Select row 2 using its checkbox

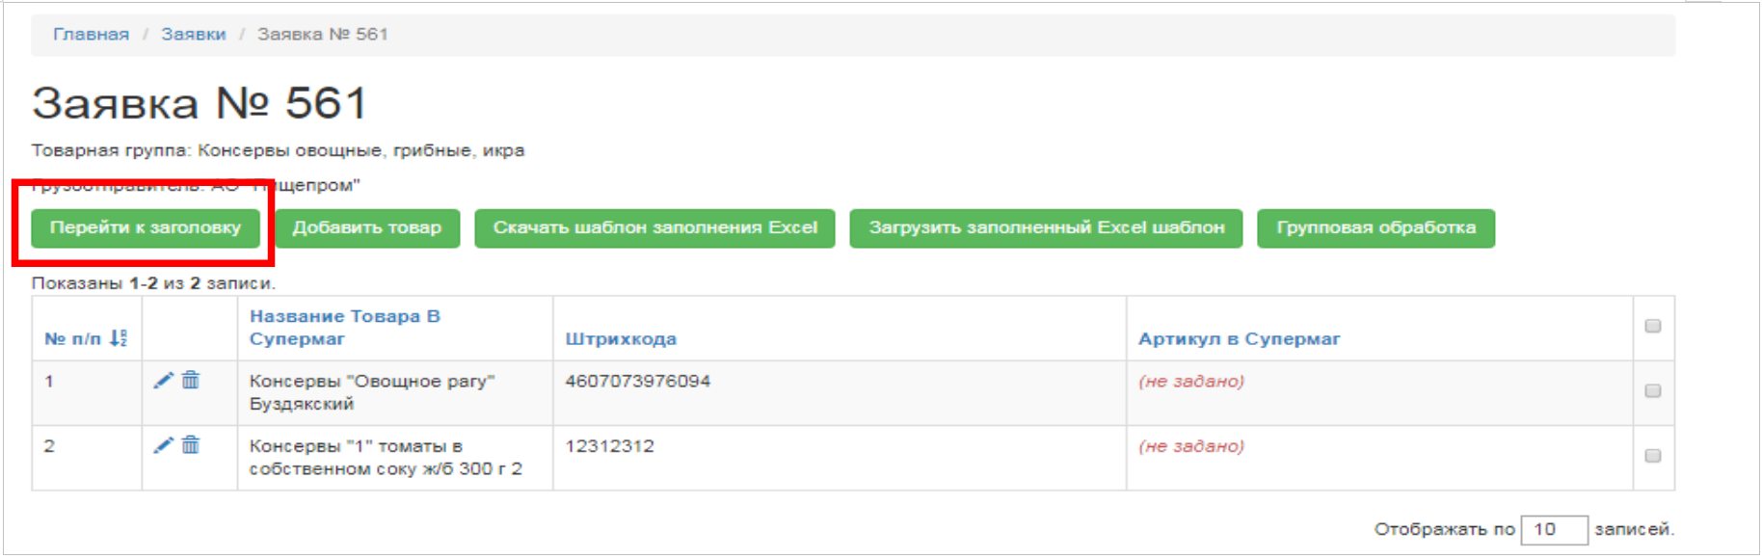click(x=1652, y=456)
